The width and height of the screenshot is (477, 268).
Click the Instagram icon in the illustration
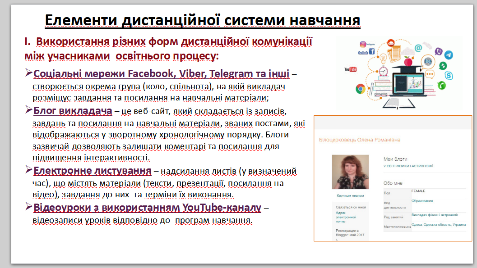coord(362,44)
